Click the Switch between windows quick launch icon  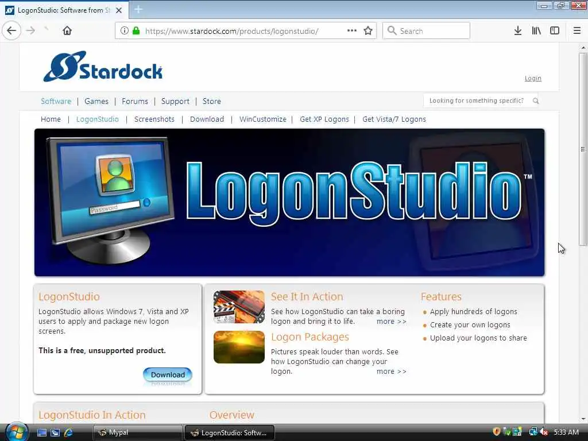(55, 433)
